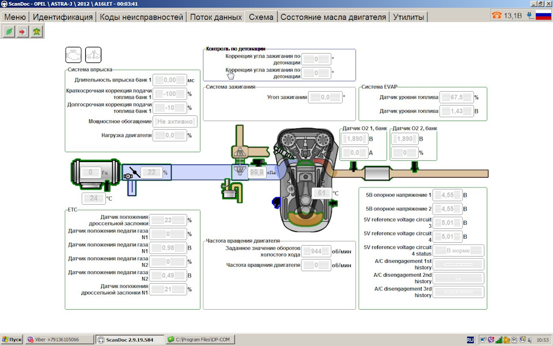The image size is (553, 346).
Task: Click the car service wrench indicator icon
Action: point(93,55)
